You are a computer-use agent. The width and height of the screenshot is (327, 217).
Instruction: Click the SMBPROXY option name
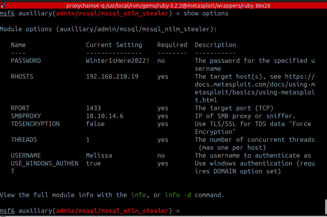tap(26, 116)
